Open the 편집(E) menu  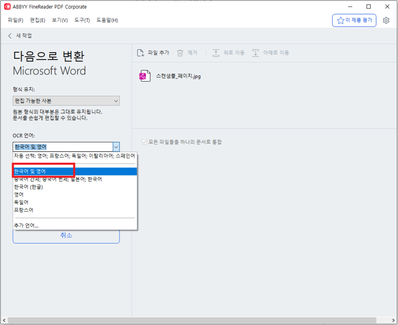point(37,20)
